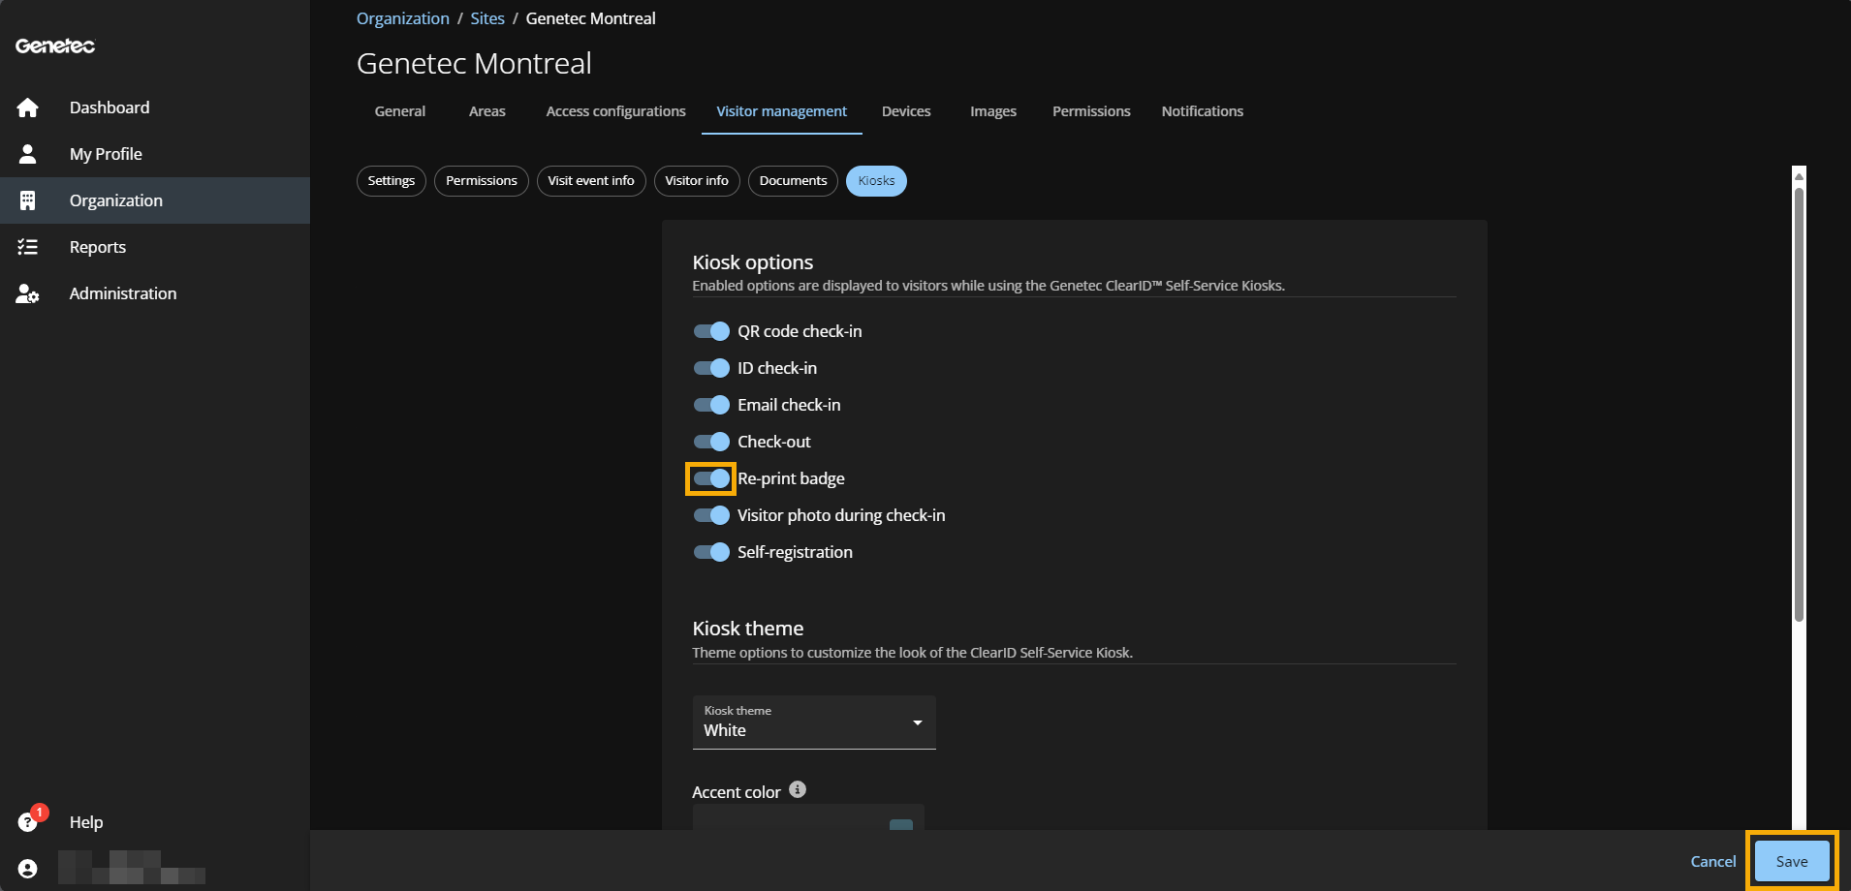
Task: Click the Accent color info icon
Action: pyautogui.click(x=798, y=789)
